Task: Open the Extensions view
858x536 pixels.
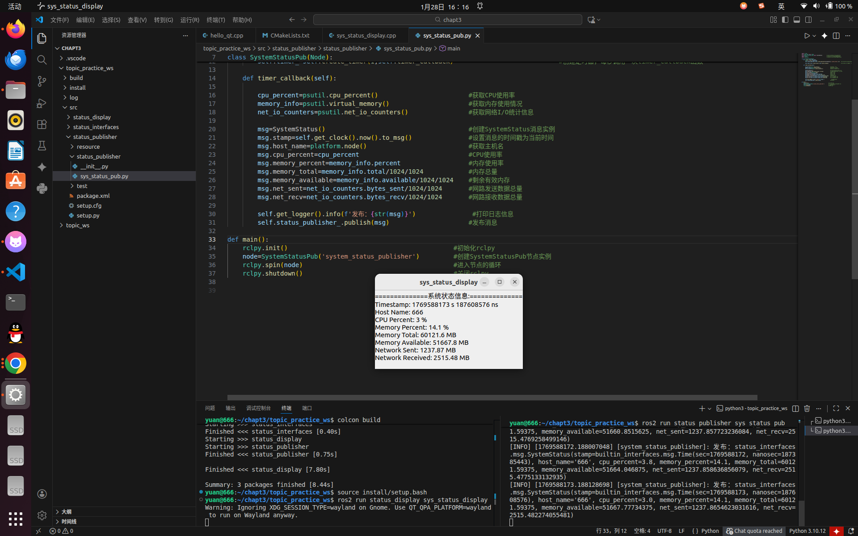Action: 42,124
